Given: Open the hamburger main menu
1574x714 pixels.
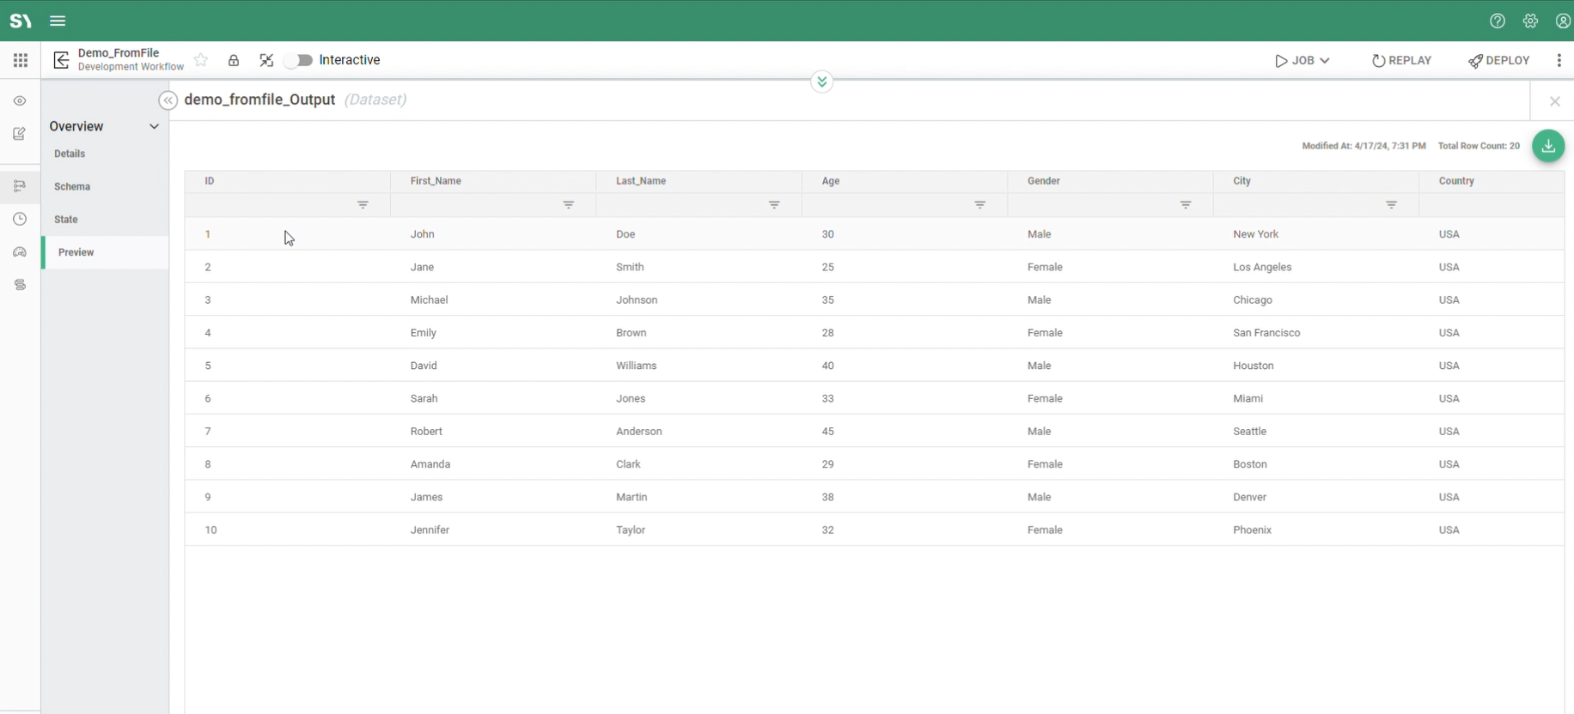Looking at the screenshot, I should 58,21.
